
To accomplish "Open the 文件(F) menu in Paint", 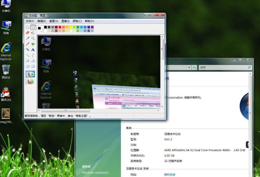I will point(30,21).
